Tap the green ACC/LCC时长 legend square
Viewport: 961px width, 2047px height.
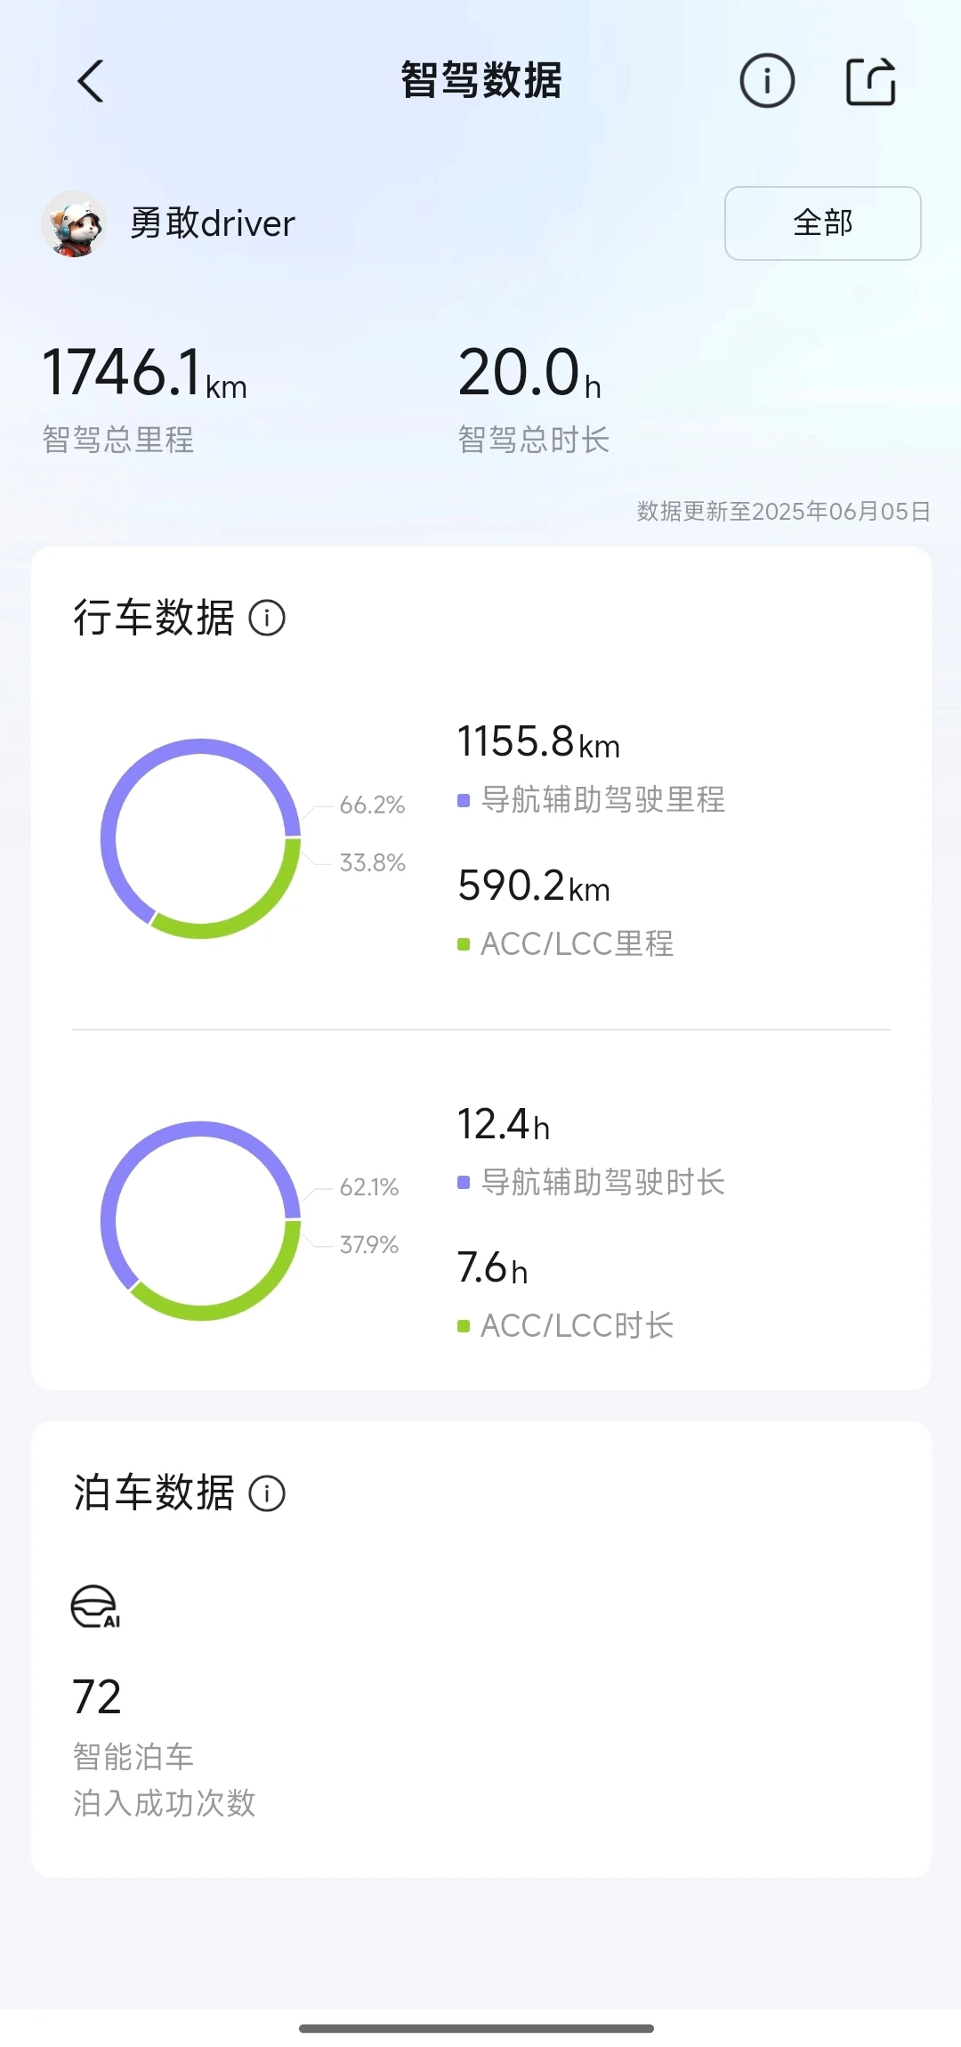pyautogui.click(x=464, y=1326)
